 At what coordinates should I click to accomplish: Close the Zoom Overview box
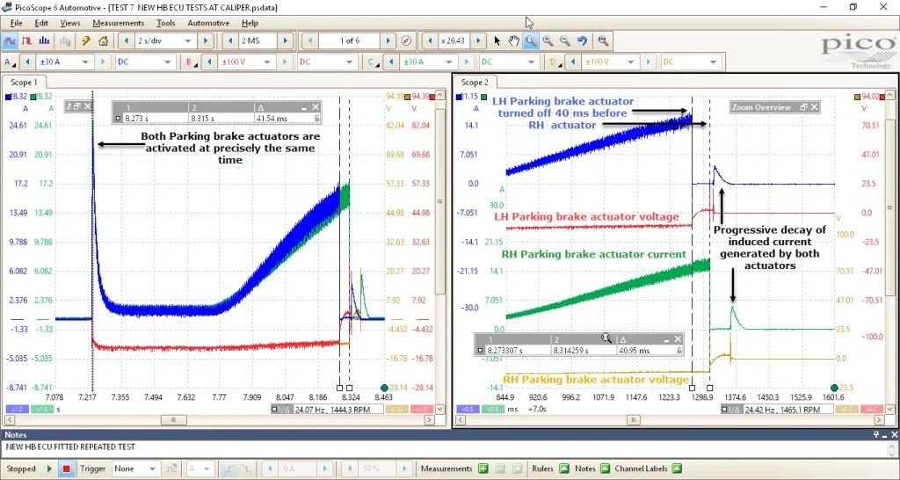[814, 107]
